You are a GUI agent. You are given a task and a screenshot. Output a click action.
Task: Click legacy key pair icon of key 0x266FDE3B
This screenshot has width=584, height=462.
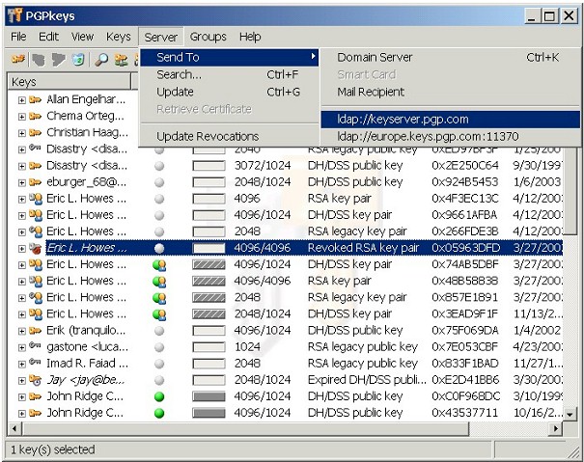pos(36,231)
